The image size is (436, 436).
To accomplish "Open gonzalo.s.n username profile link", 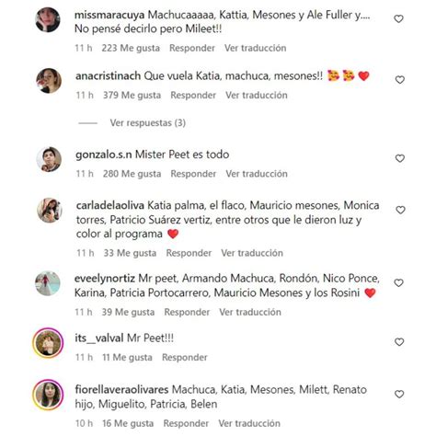I will 104,155.
